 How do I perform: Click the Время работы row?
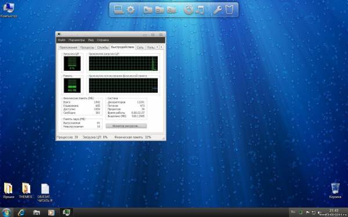click(126, 113)
